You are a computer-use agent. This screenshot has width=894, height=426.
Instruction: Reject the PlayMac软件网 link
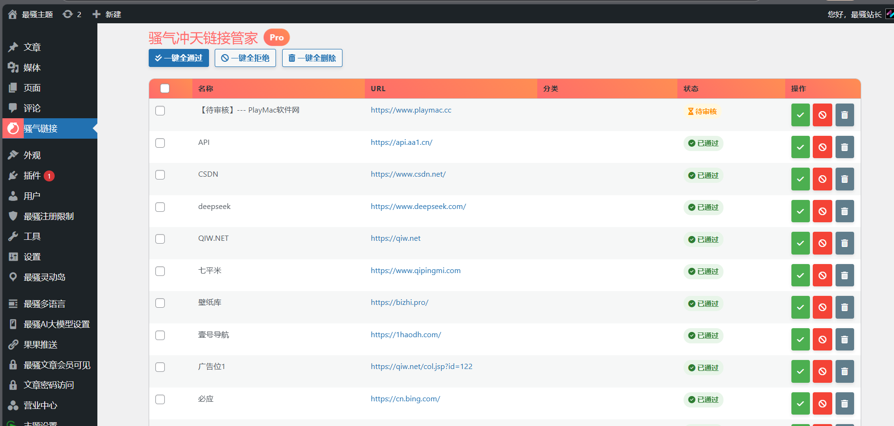[822, 115]
